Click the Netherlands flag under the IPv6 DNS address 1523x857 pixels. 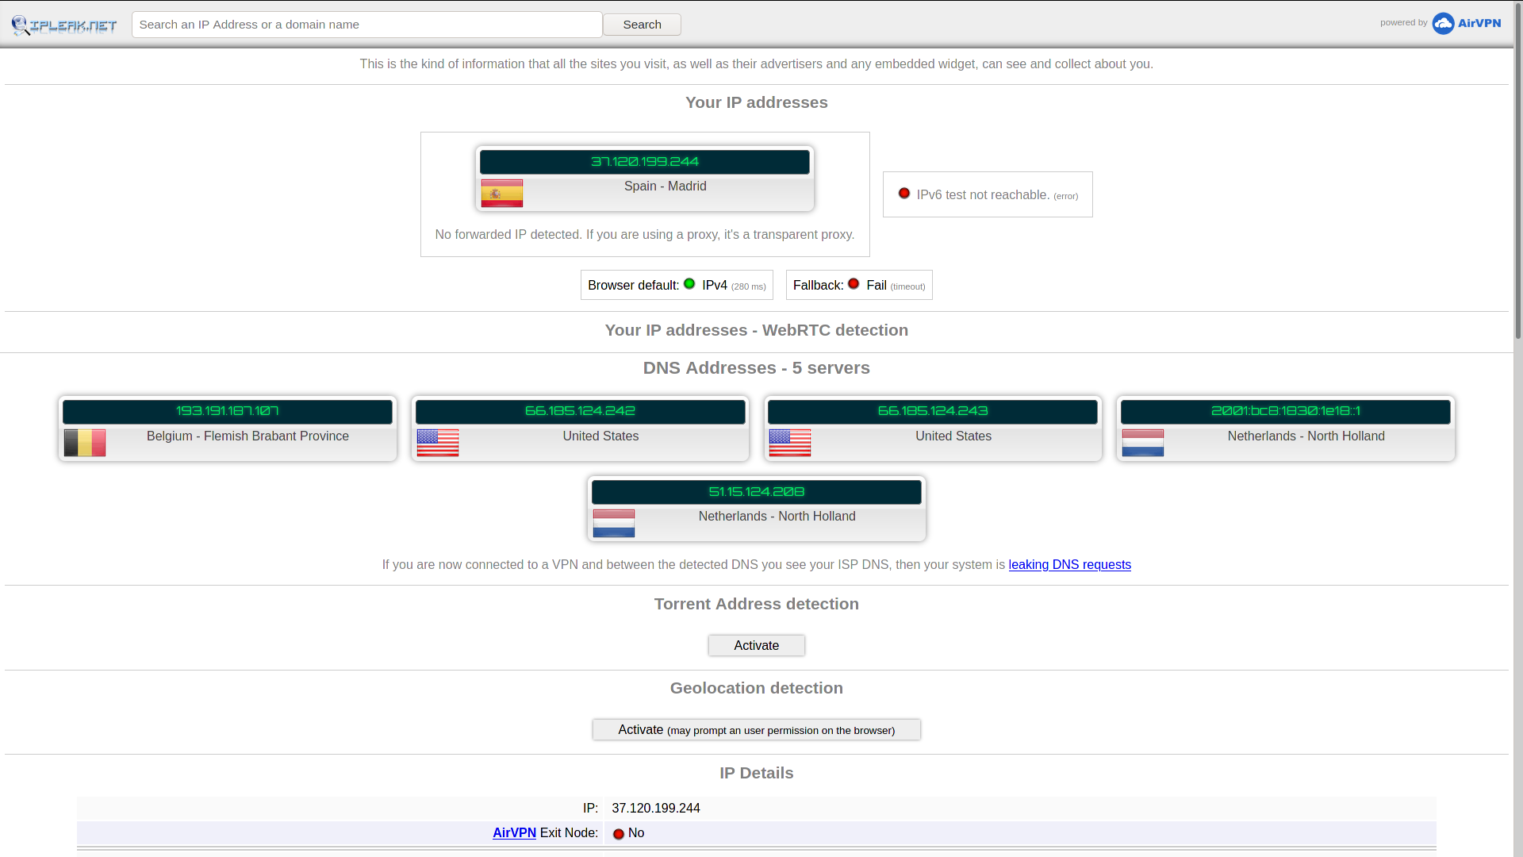(x=1142, y=443)
